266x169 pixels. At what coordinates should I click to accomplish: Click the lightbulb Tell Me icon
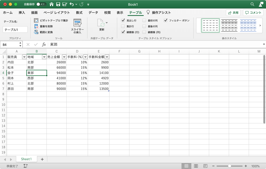click(x=148, y=12)
